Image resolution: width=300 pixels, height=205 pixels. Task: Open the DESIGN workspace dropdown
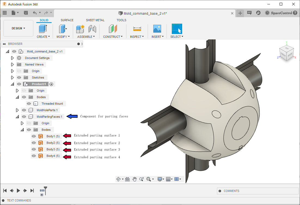pyautogui.click(x=18, y=28)
